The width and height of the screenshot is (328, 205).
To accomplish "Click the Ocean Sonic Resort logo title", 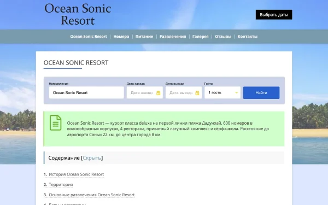I will [x=78, y=14].
